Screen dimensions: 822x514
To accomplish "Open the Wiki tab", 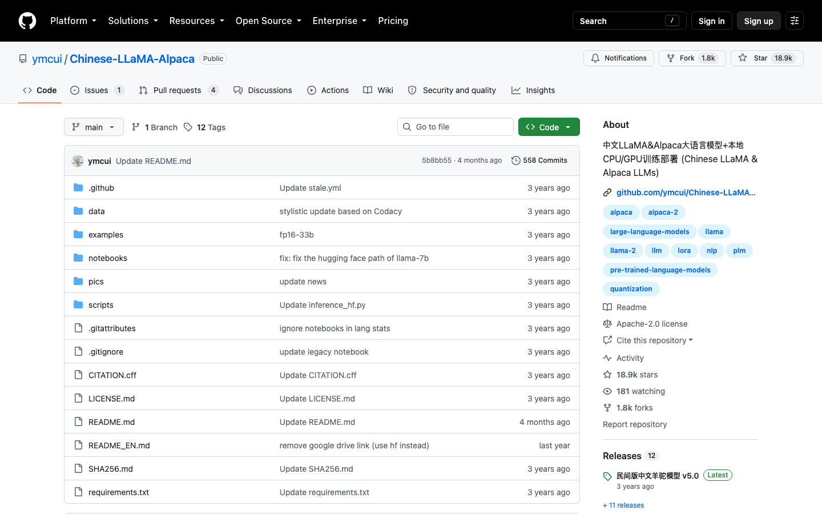I will pos(378,90).
